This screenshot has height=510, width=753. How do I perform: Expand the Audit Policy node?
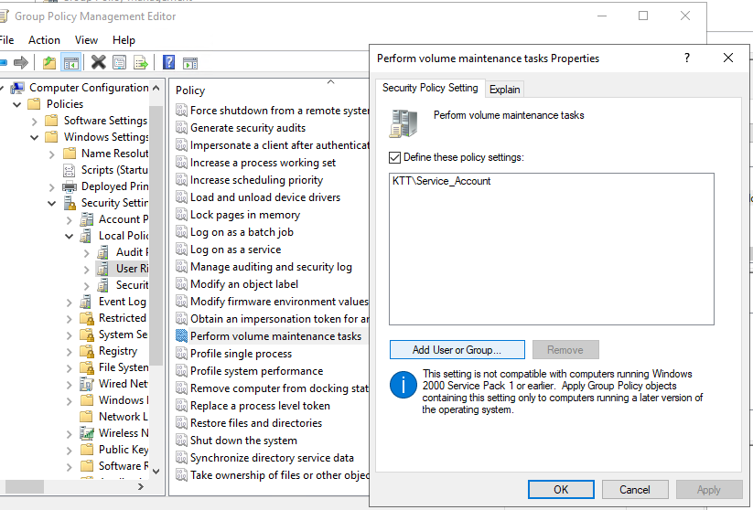click(x=86, y=253)
